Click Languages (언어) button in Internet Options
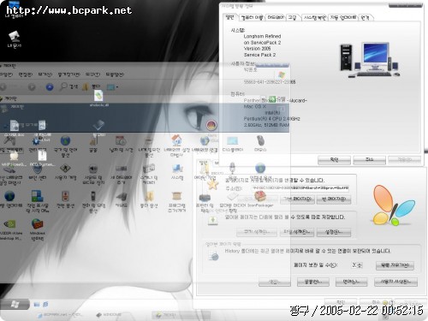428x321 pixels. [x=351, y=282]
